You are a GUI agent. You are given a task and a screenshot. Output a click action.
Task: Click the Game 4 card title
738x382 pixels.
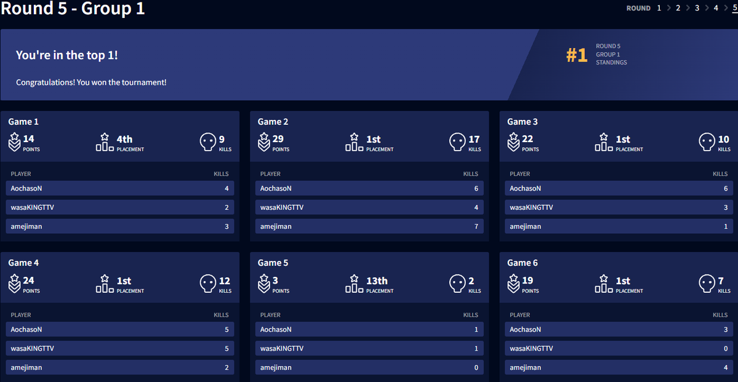click(x=23, y=263)
